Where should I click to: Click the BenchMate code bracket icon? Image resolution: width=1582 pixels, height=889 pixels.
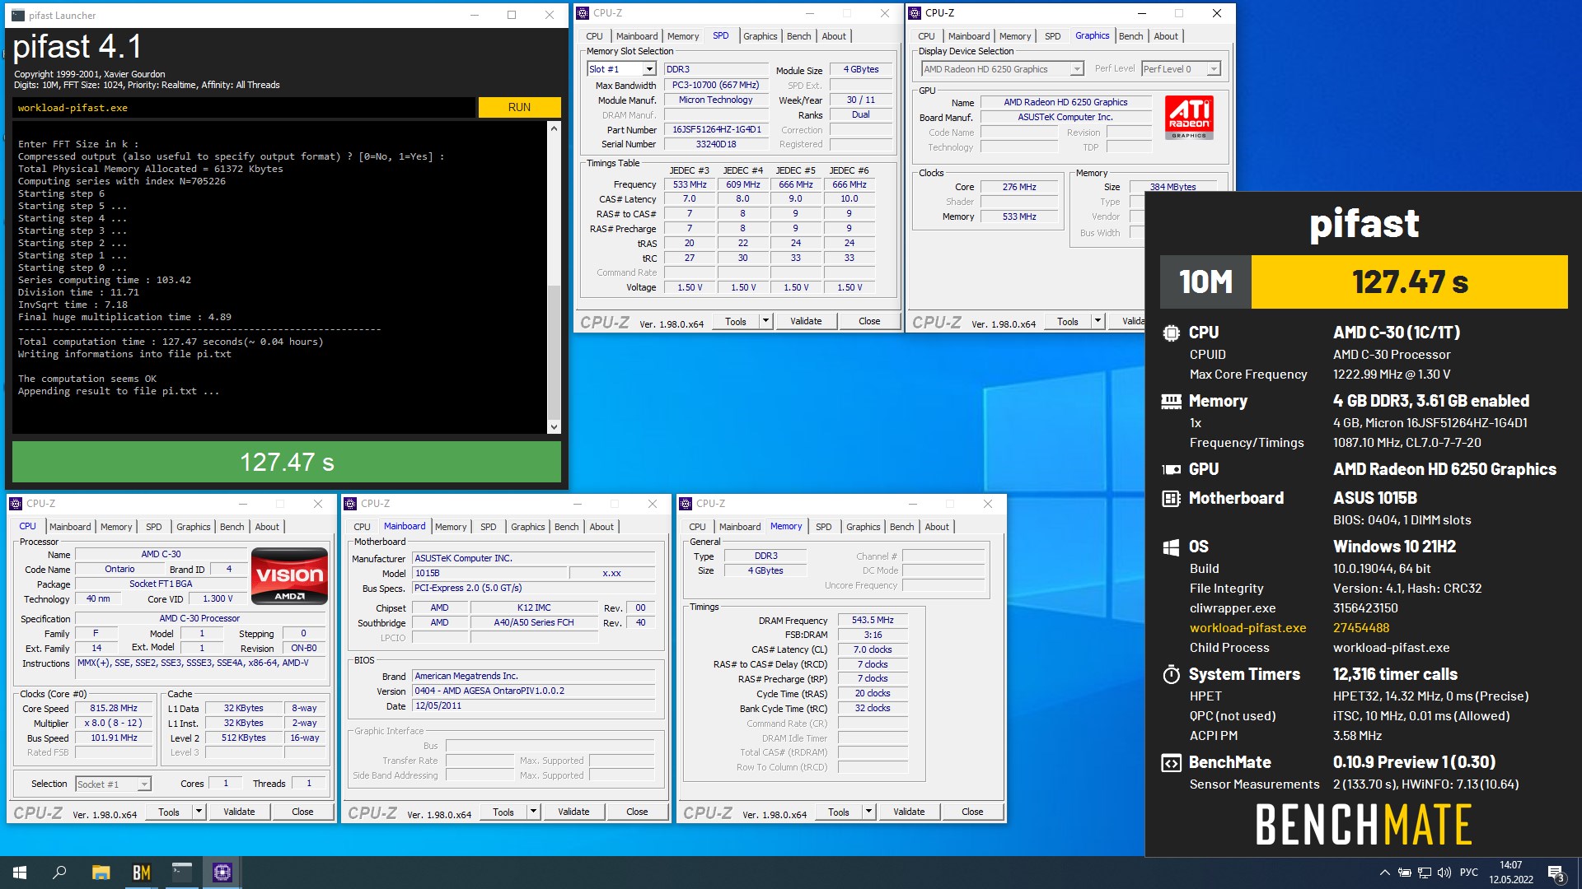click(1171, 763)
